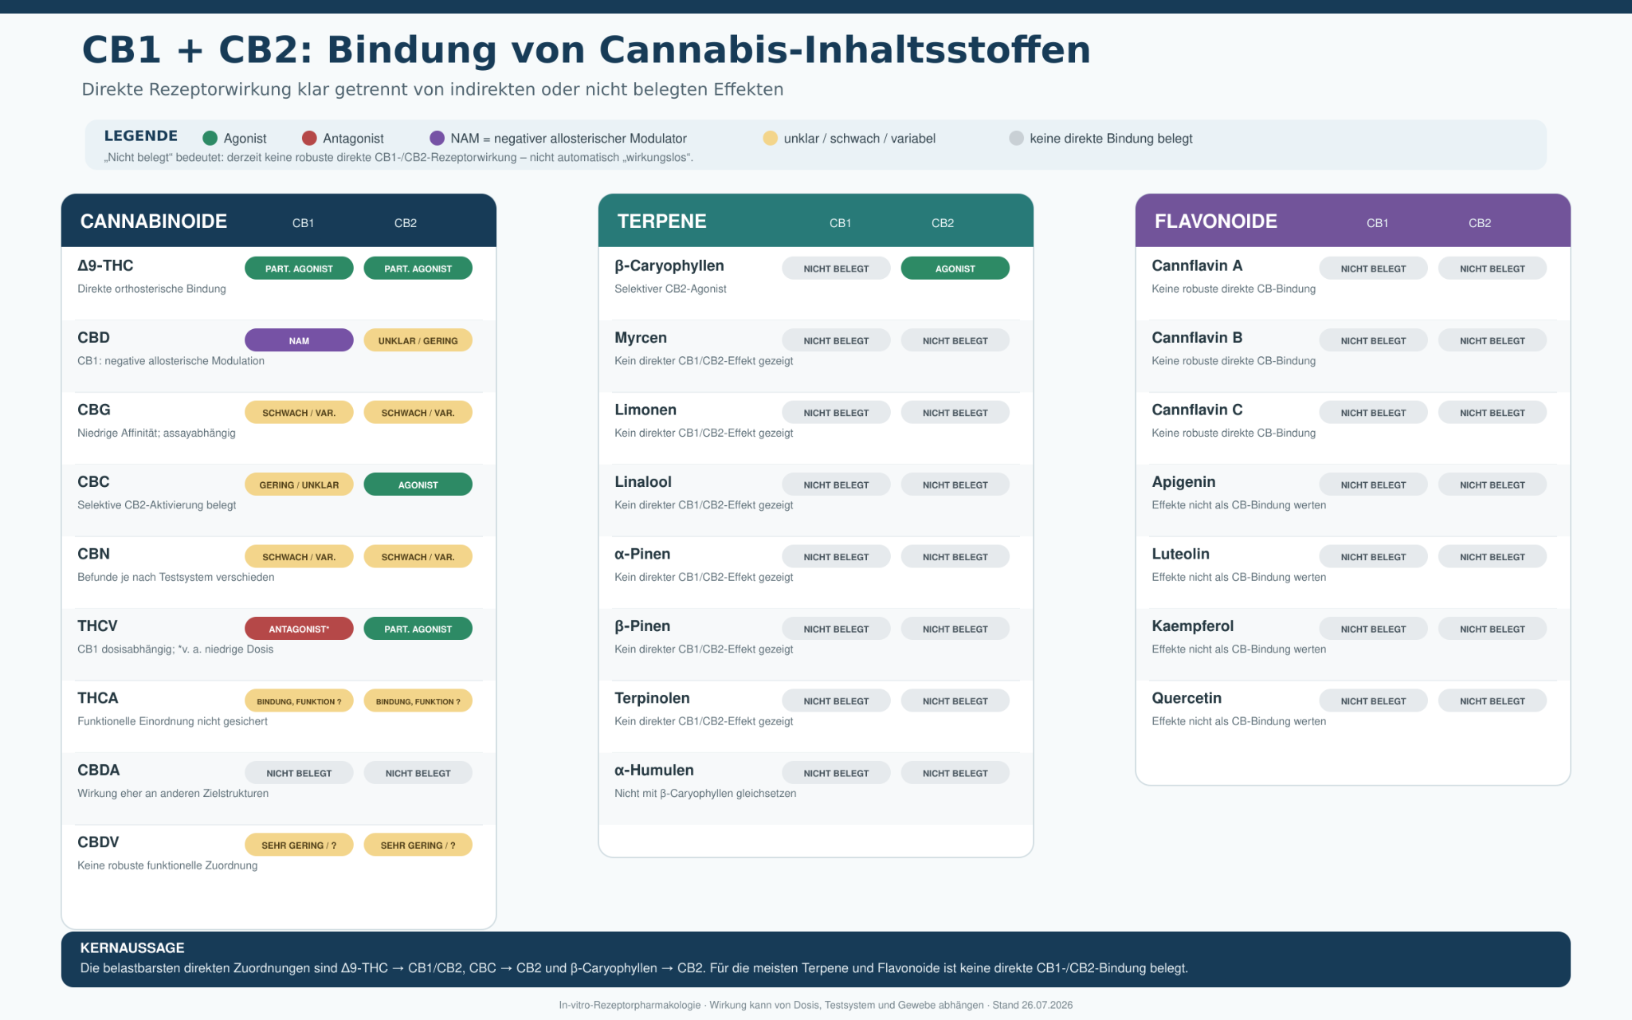
Task: Click the 'β-Pinen' row name
Action: [x=642, y=626]
